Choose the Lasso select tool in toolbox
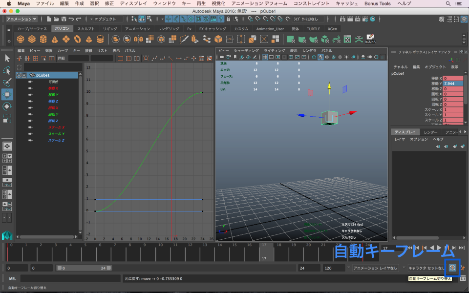469x293 pixels. [x=7, y=70]
